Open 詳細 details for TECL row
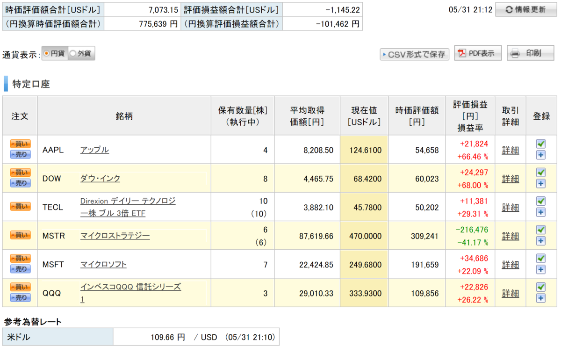 (510, 207)
